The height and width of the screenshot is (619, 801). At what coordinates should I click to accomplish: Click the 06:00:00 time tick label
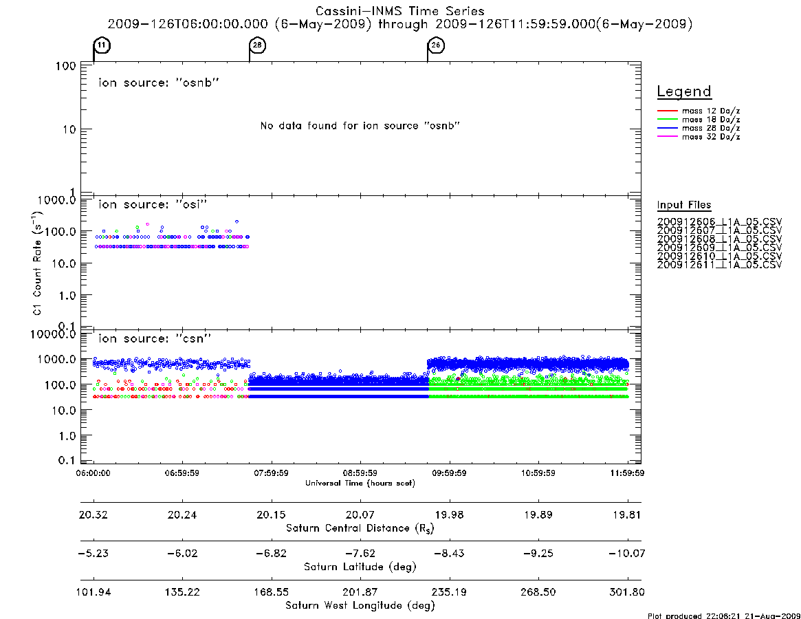coord(93,473)
